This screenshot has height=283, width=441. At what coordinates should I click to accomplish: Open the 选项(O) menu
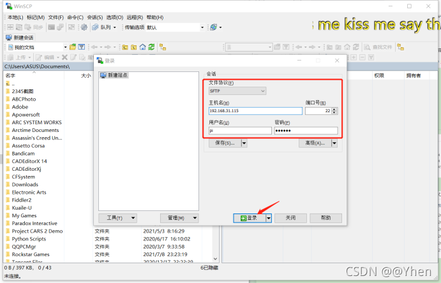(114, 17)
